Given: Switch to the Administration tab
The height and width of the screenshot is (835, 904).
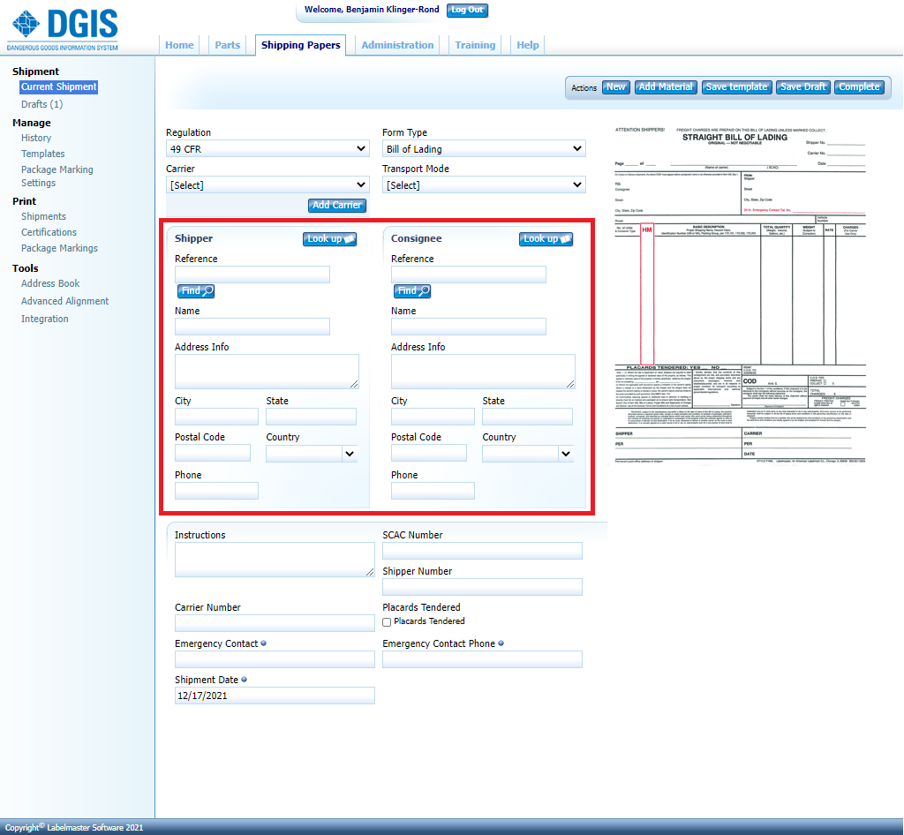Looking at the screenshot, I should [x=397, y=45].
